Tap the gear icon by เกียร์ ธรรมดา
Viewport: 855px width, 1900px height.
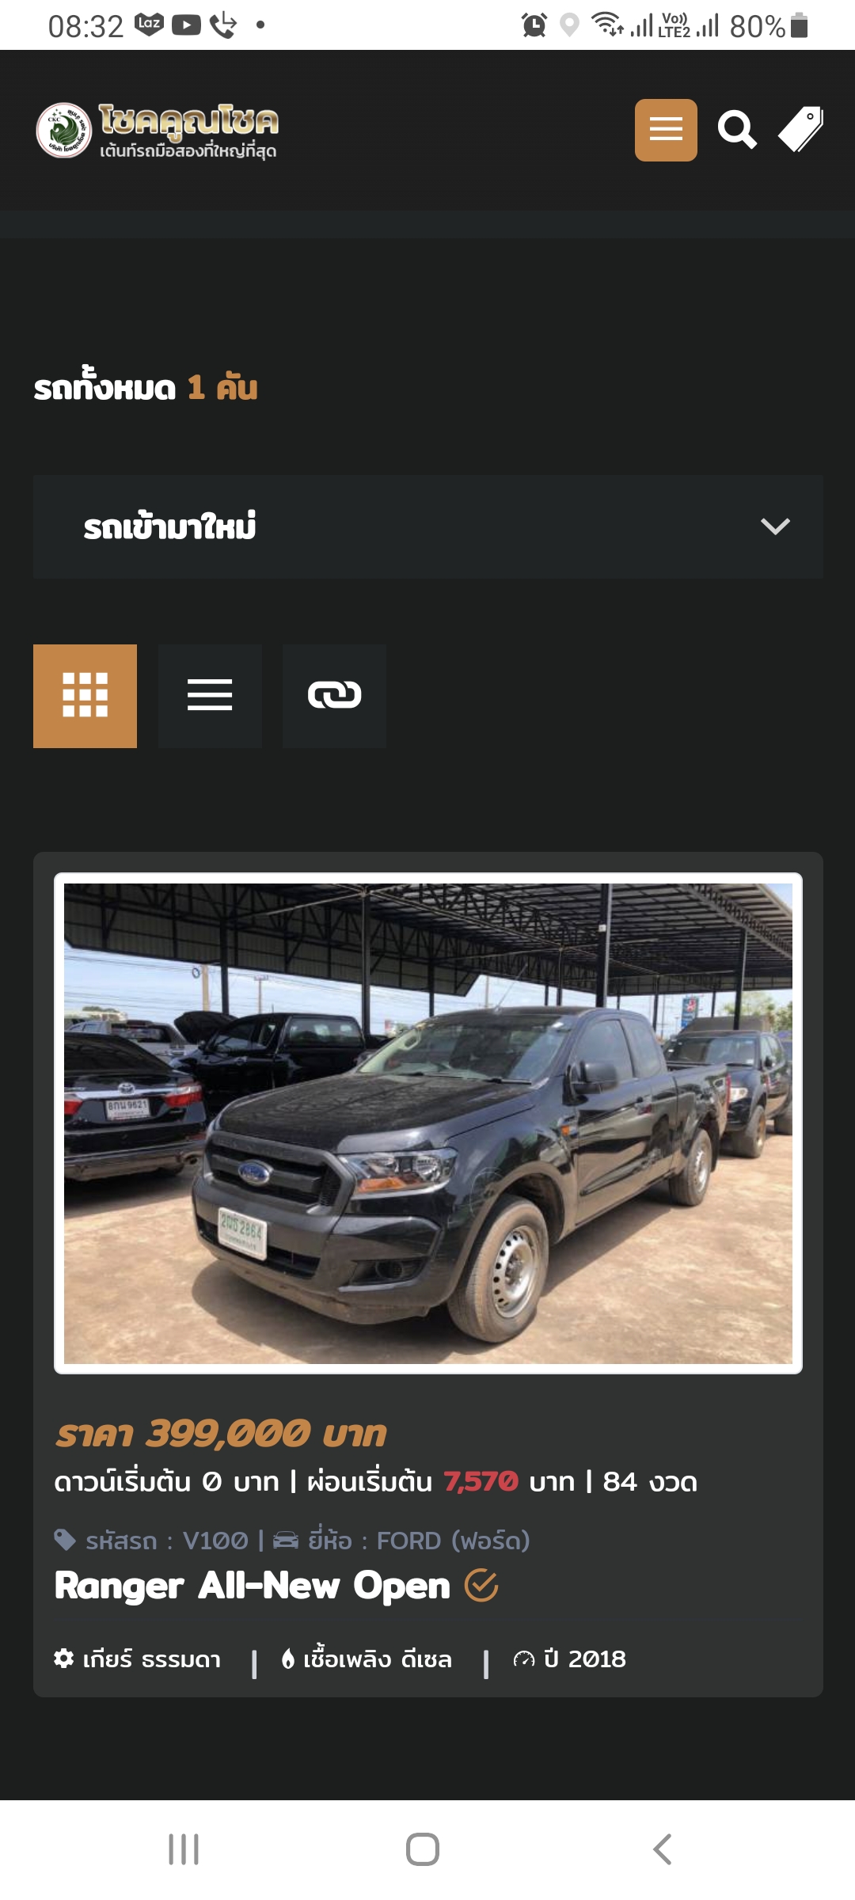click(63, 1658)
